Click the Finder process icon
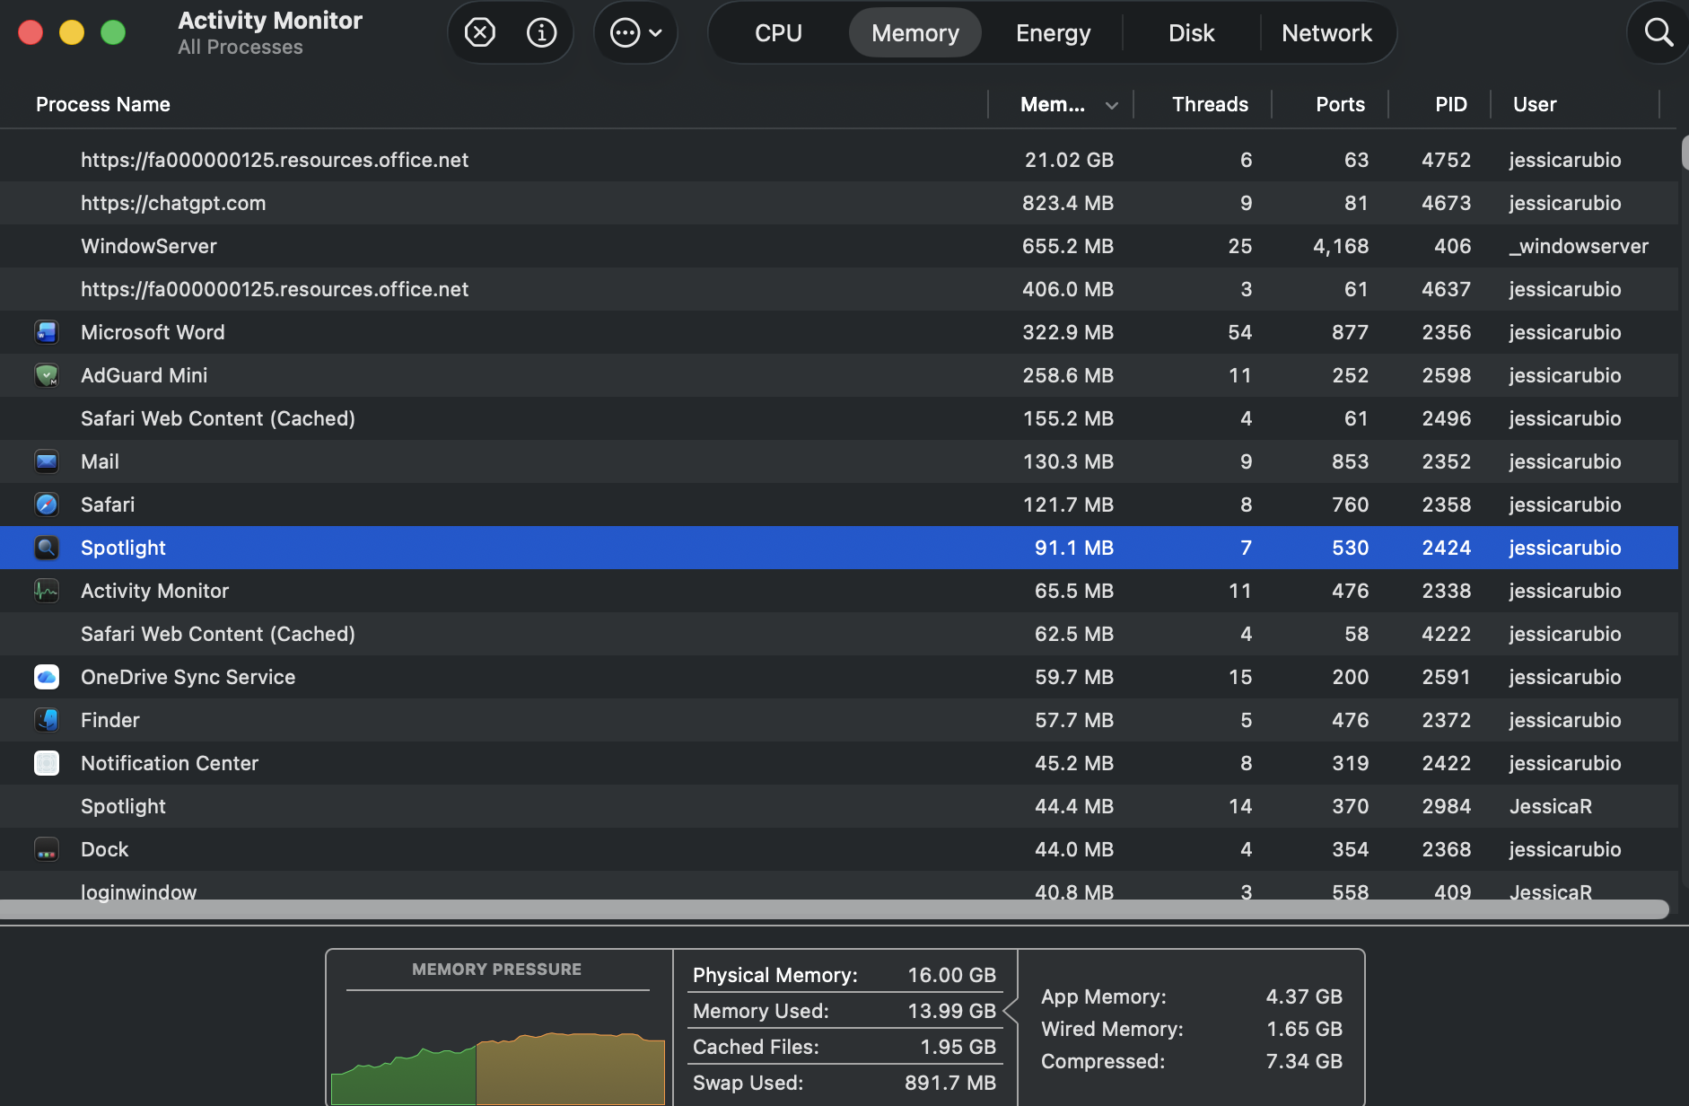The image size is (1689, 1106). [x=47, y=720]
